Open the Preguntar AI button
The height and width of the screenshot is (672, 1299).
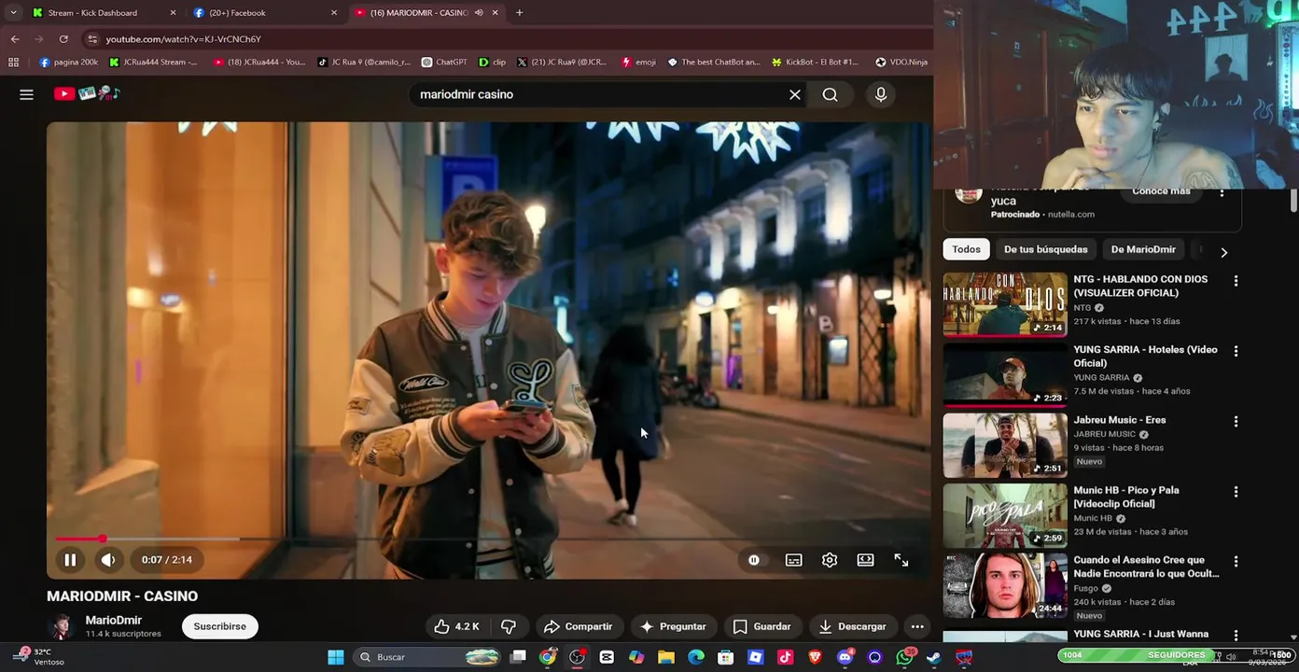click(x=673, y=626)
